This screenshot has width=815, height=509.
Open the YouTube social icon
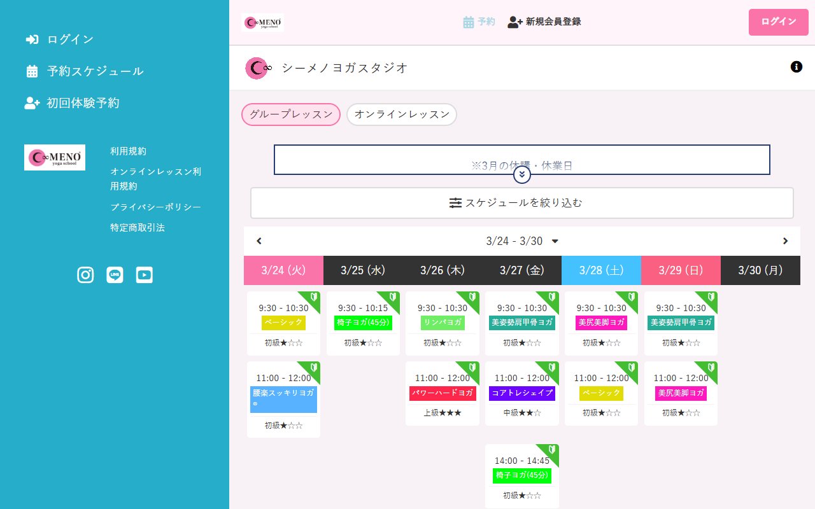(x=144, y=274)
